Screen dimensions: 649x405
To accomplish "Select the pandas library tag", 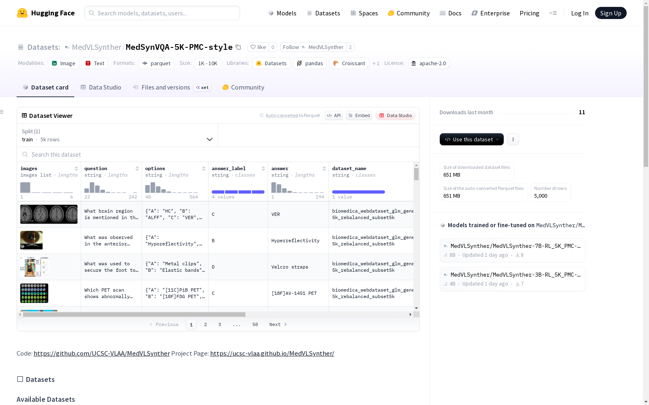I will 310,63.
